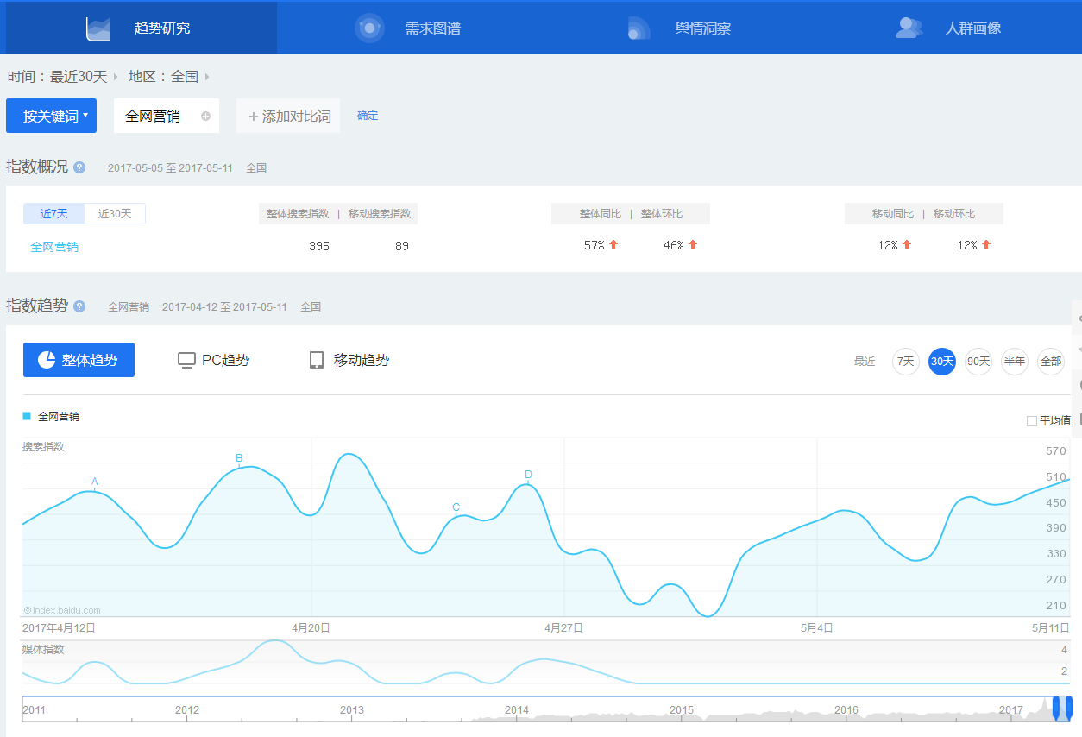Click the 人群画像 people icon
This screenshot has width=1082, height=737.
point(909,28)
